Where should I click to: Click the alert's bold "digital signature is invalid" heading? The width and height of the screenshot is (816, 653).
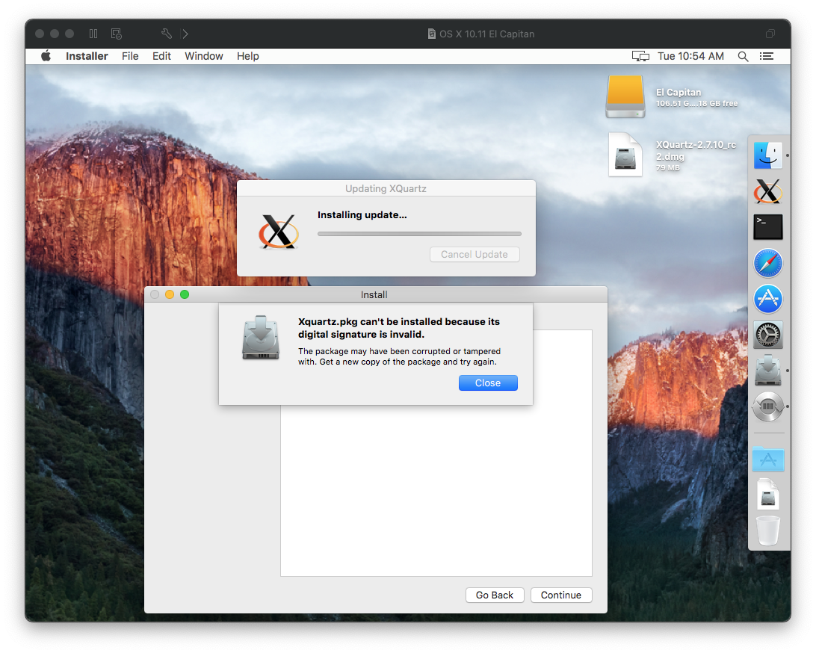coord(398,328)
